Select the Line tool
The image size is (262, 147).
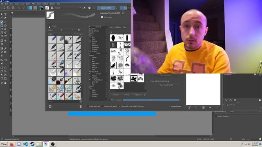[x=5, y=22]
